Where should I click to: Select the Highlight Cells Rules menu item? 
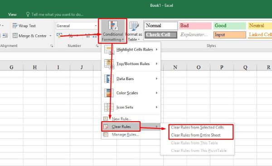tap(131, 49)
